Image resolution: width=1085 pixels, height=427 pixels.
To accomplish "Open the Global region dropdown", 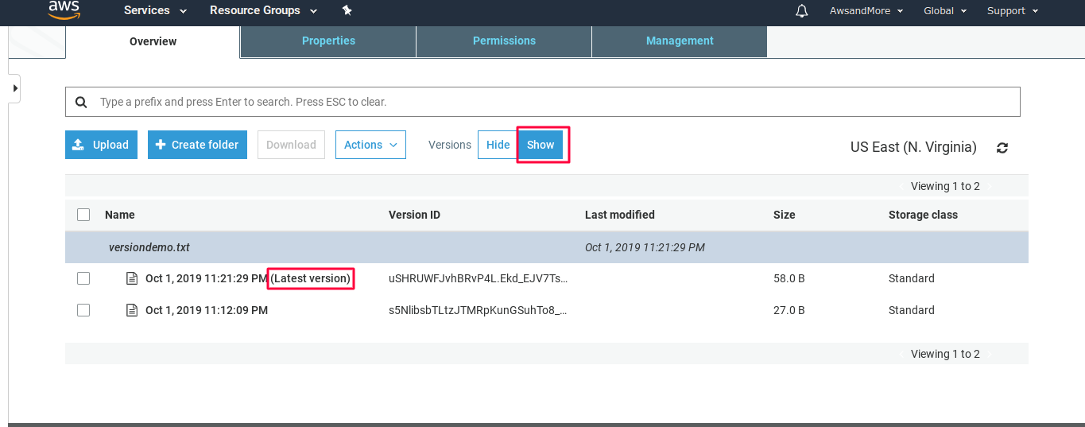I will tap(945, 11).
